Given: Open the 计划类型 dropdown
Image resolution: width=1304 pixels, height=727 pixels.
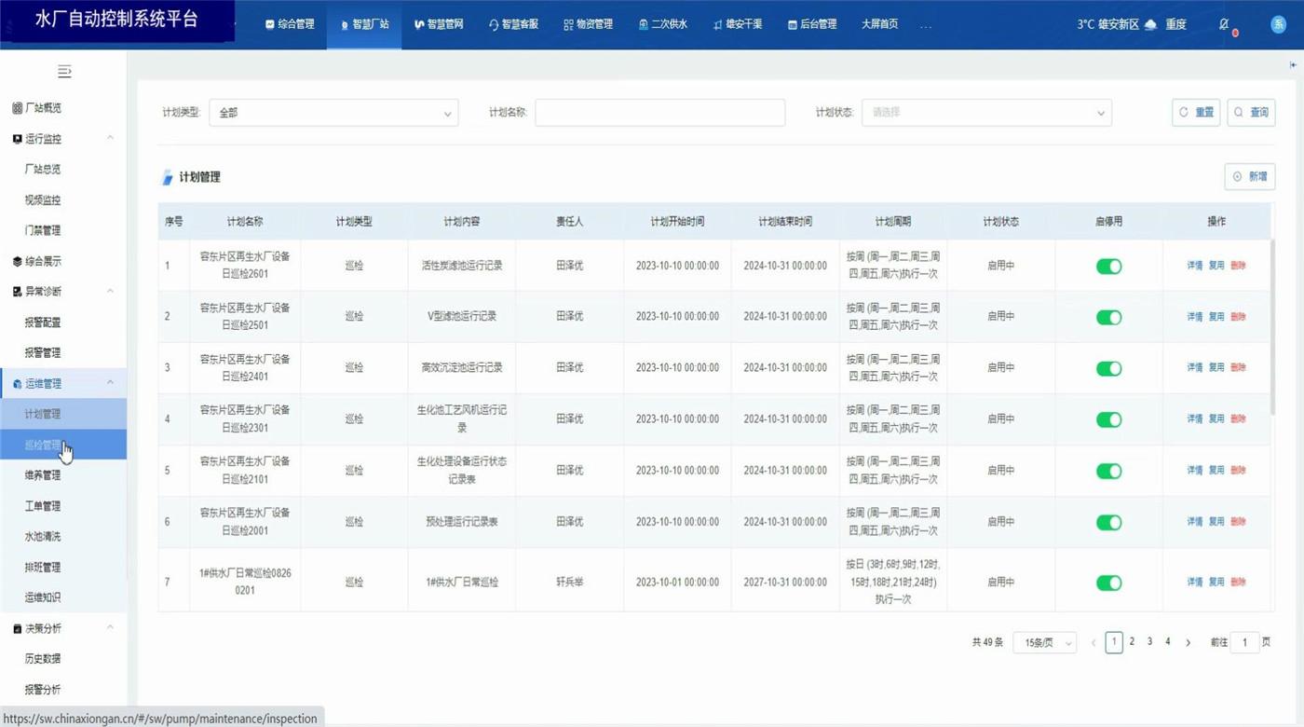Looking at the screenshot, I should [333, 113].
